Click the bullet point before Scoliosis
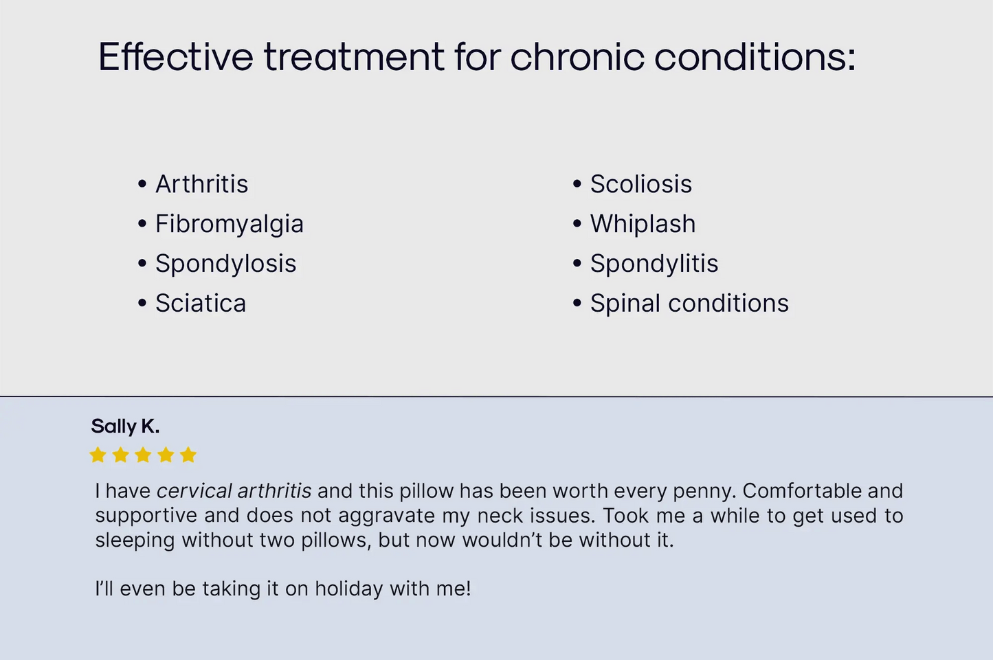 point(577,184)
